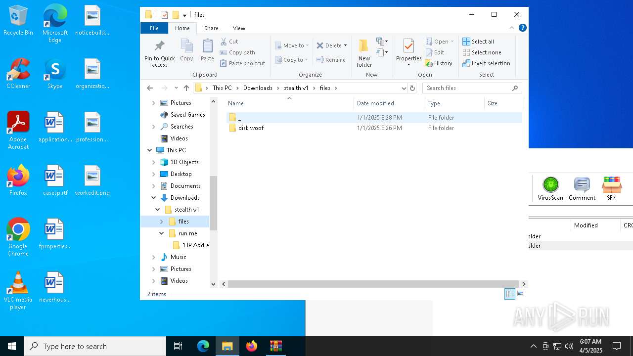Click the Edit button in Open group
Screen dimensions: 633x356
point(435,52)
